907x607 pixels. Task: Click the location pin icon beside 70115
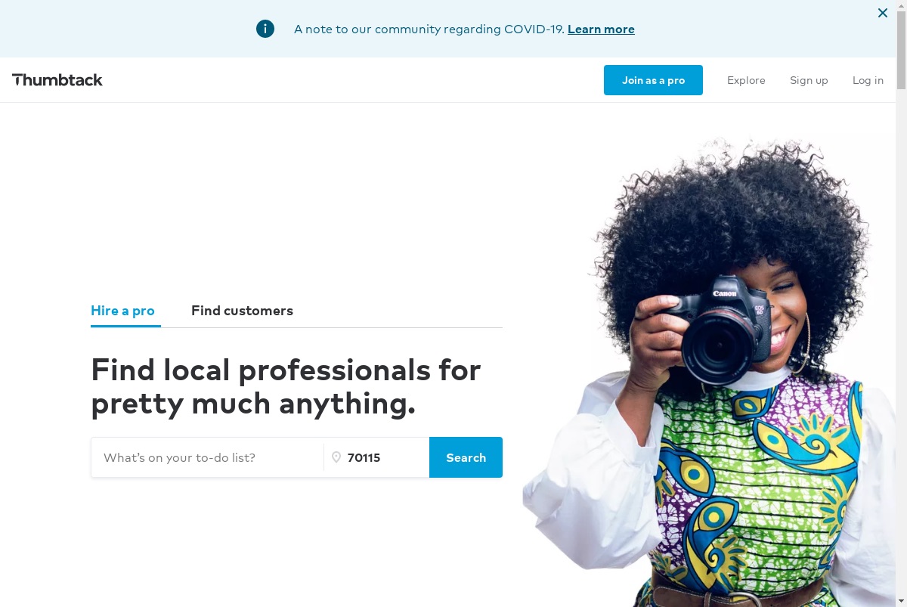pos(336,457)
